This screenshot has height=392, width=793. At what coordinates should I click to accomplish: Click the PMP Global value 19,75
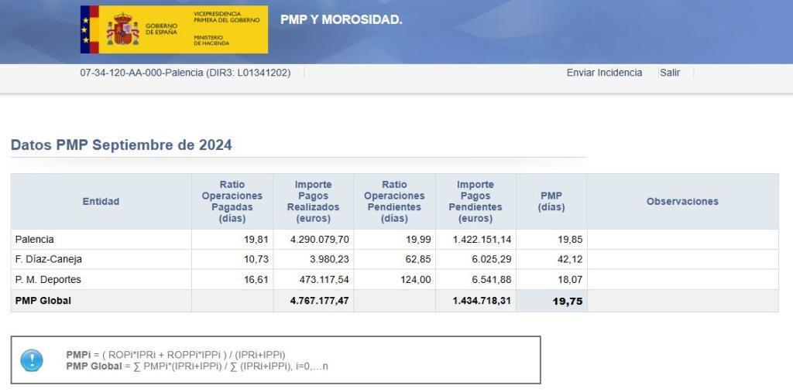click(x=567, y=302)
